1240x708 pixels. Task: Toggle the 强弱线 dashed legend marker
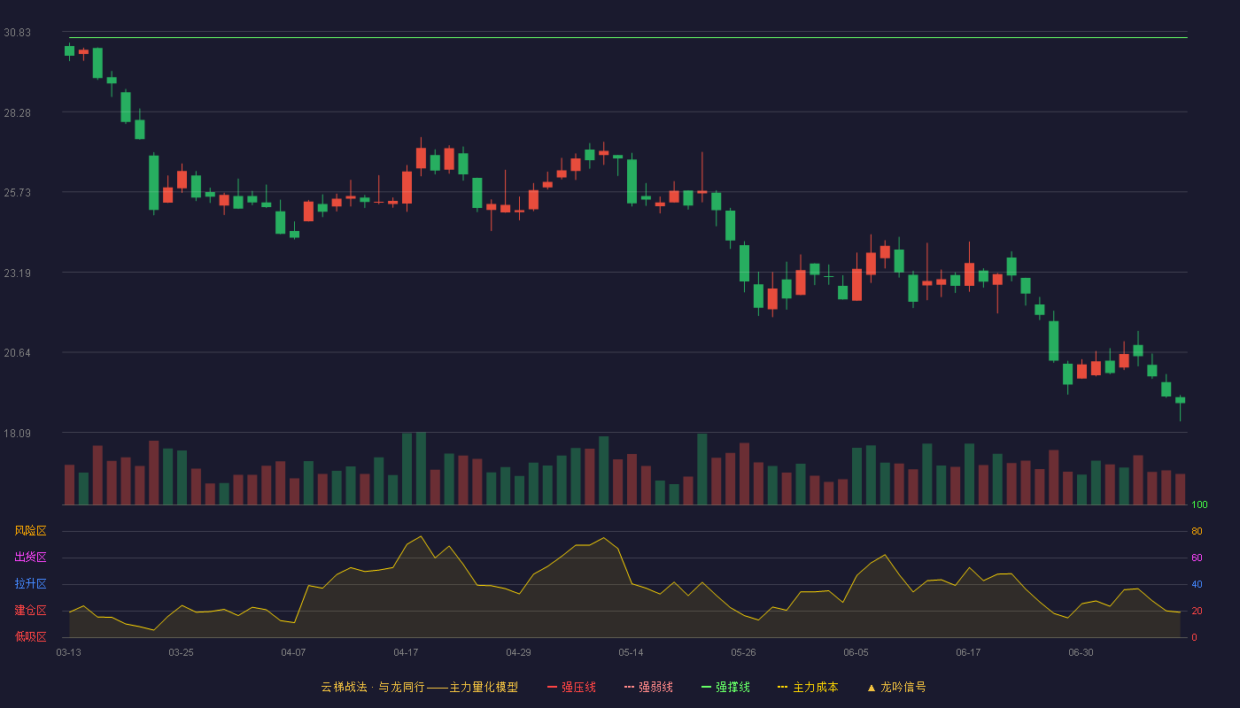[629, 687]
